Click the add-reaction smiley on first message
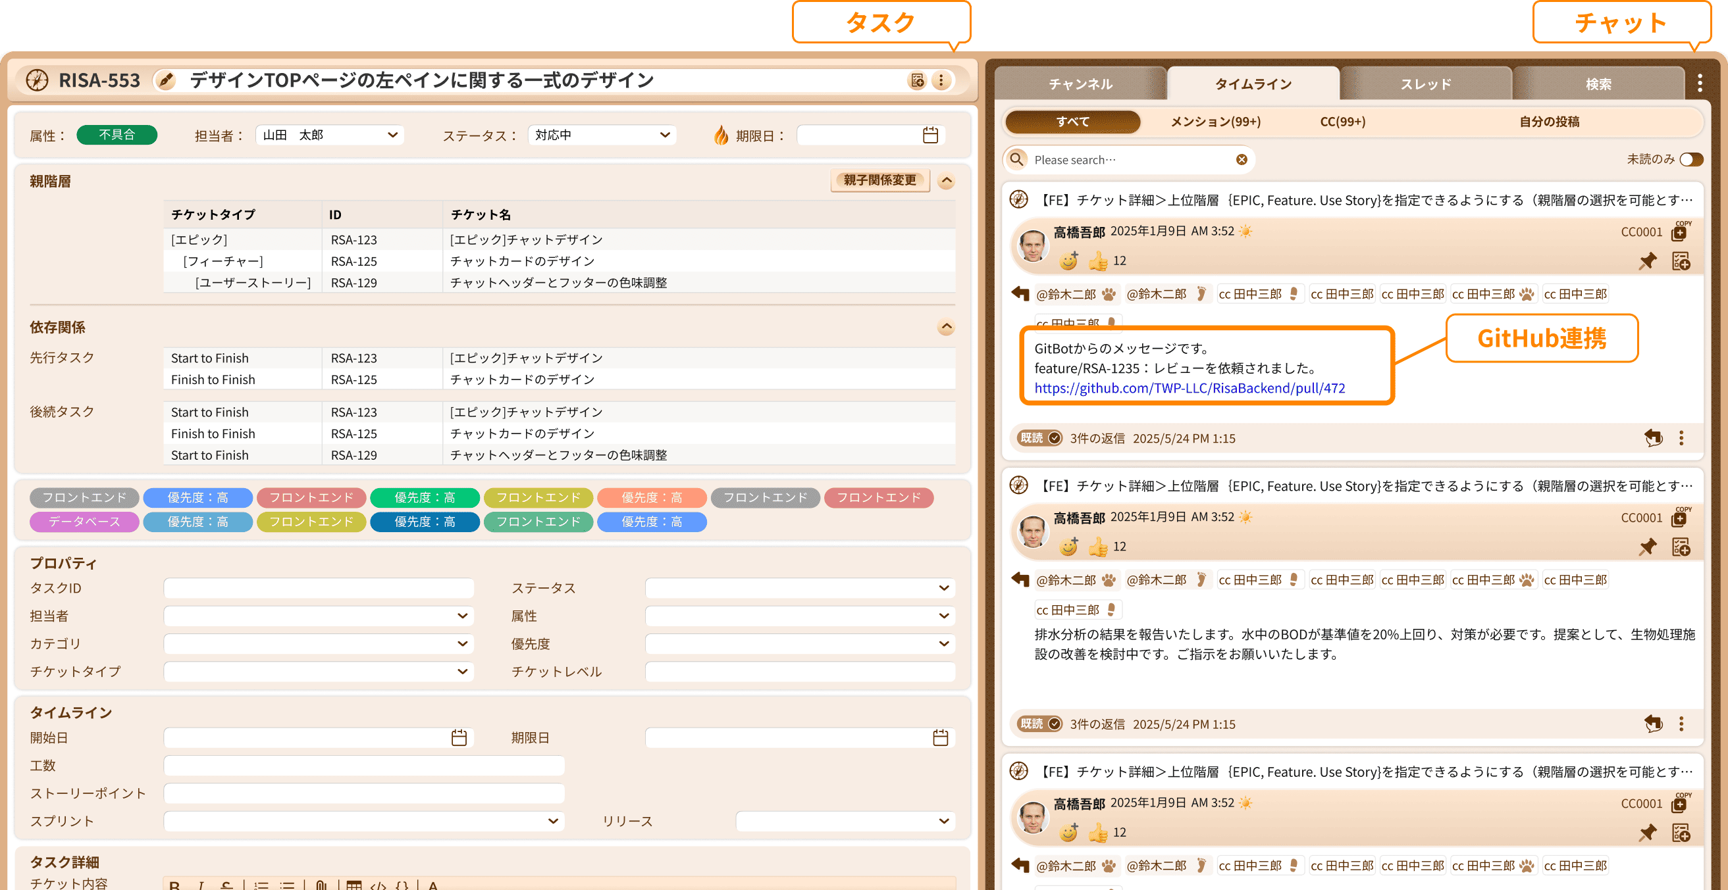Image resolution: width=1728 pixels, height=890 pixels. (x=1068, y=260)
